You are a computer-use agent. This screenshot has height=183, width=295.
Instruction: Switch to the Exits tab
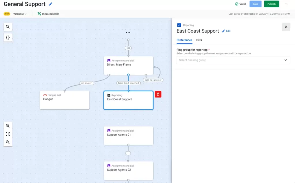point(199,40)
